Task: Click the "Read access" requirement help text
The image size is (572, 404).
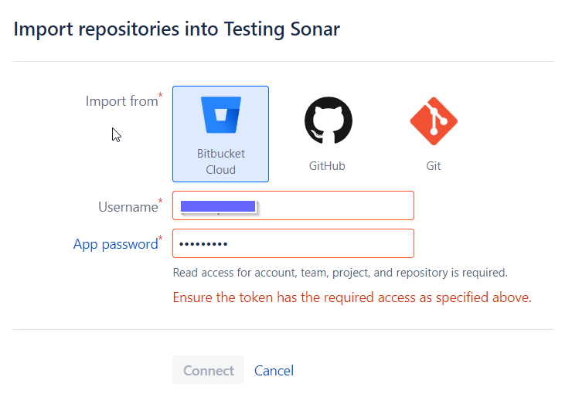Action: coord(340,273)
